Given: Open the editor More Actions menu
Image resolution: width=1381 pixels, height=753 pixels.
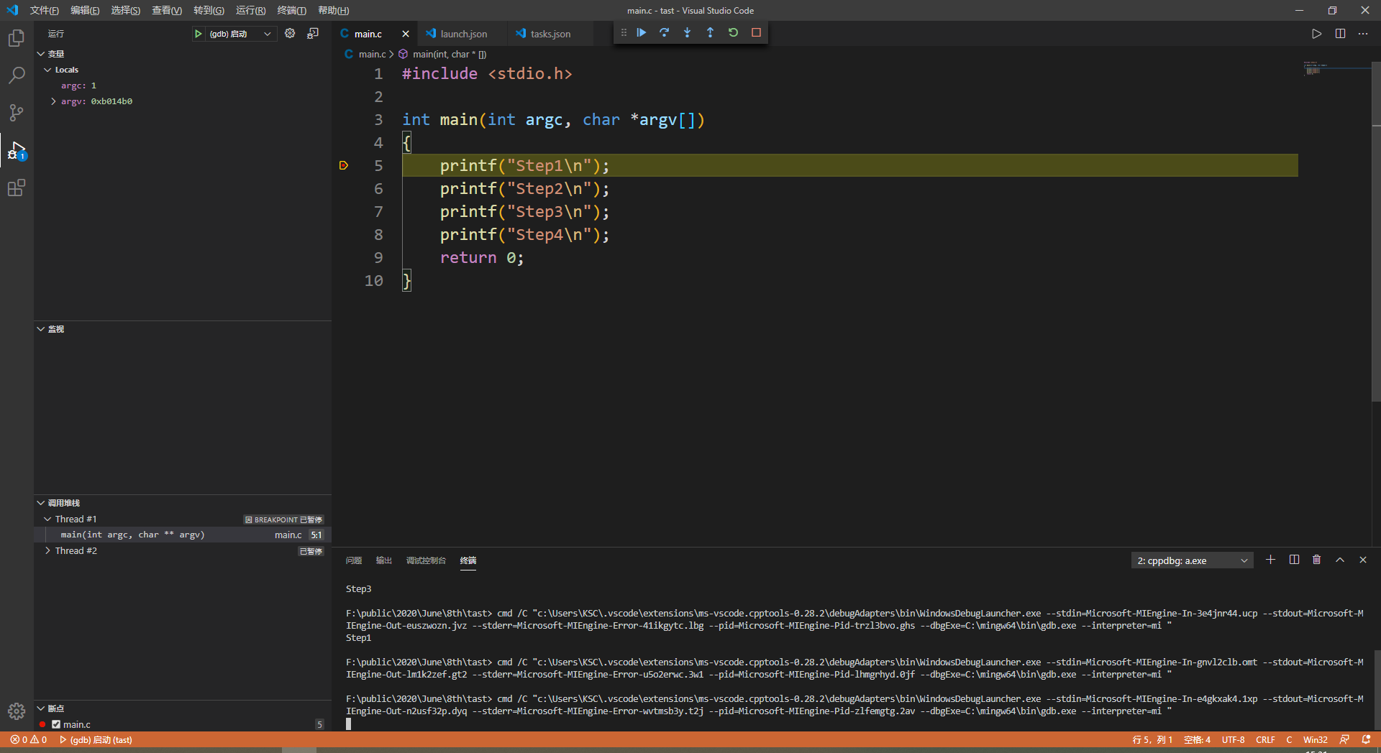Looking at the screenshot, I should pos(1363,34).
